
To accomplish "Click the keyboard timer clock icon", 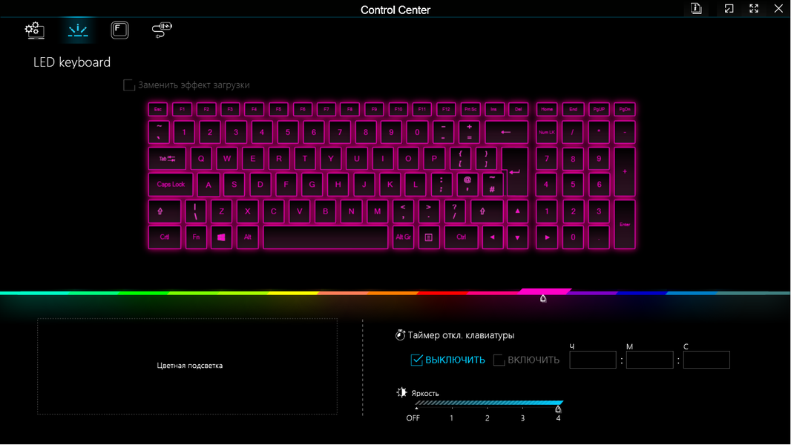I will click(x=400, y=335).
